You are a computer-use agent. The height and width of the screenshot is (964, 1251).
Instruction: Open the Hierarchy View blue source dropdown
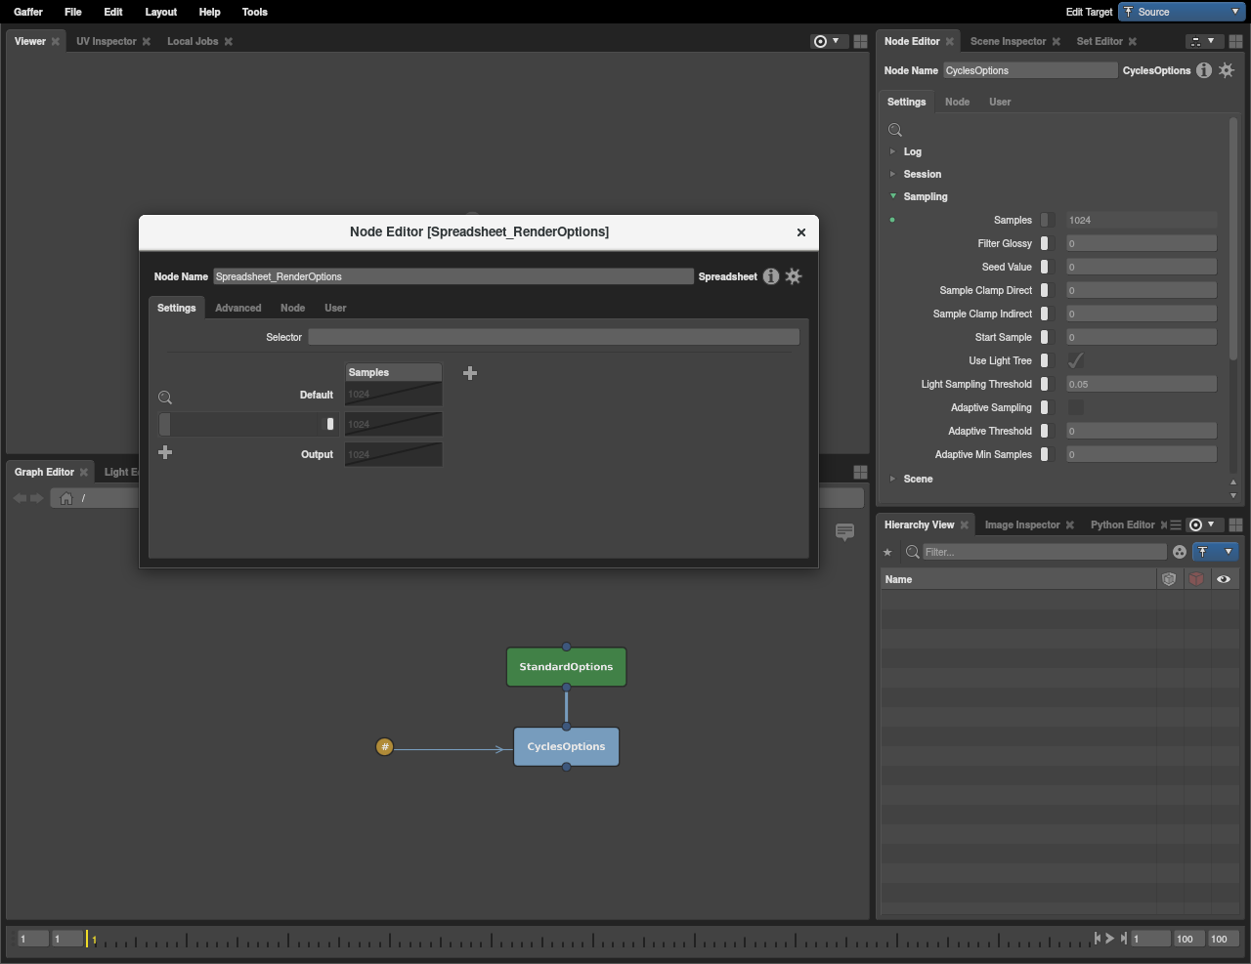point(1215,552)
